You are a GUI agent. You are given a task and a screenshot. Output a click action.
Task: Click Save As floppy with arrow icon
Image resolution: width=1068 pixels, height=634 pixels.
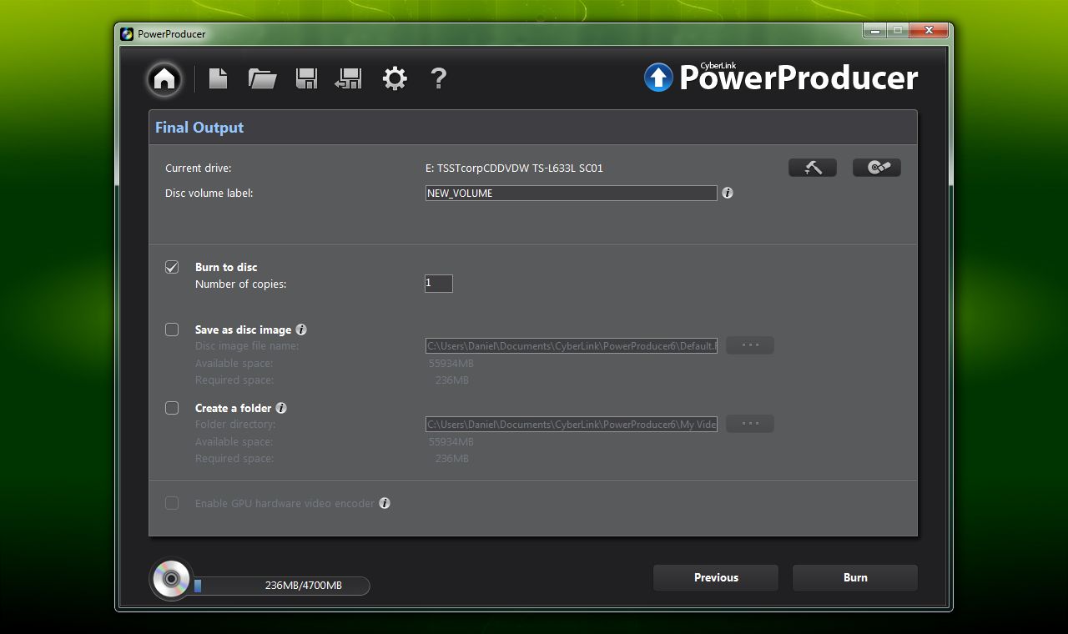[348, 78]
